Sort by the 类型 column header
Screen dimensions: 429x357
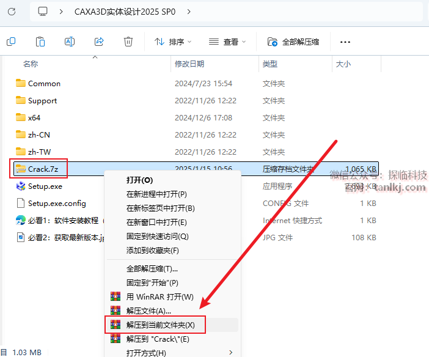(269, 64)
